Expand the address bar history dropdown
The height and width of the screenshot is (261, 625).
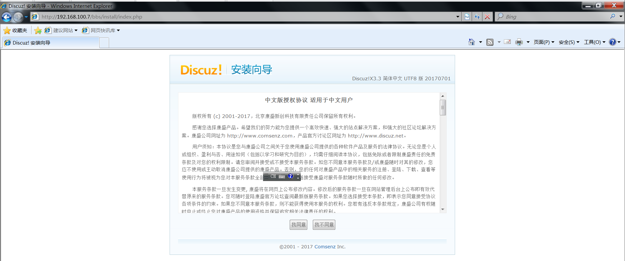pyautogui.click(x=458, y=17)
